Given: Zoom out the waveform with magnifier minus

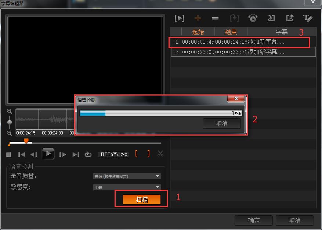Looking at the screenshot, I should (9, 133).
